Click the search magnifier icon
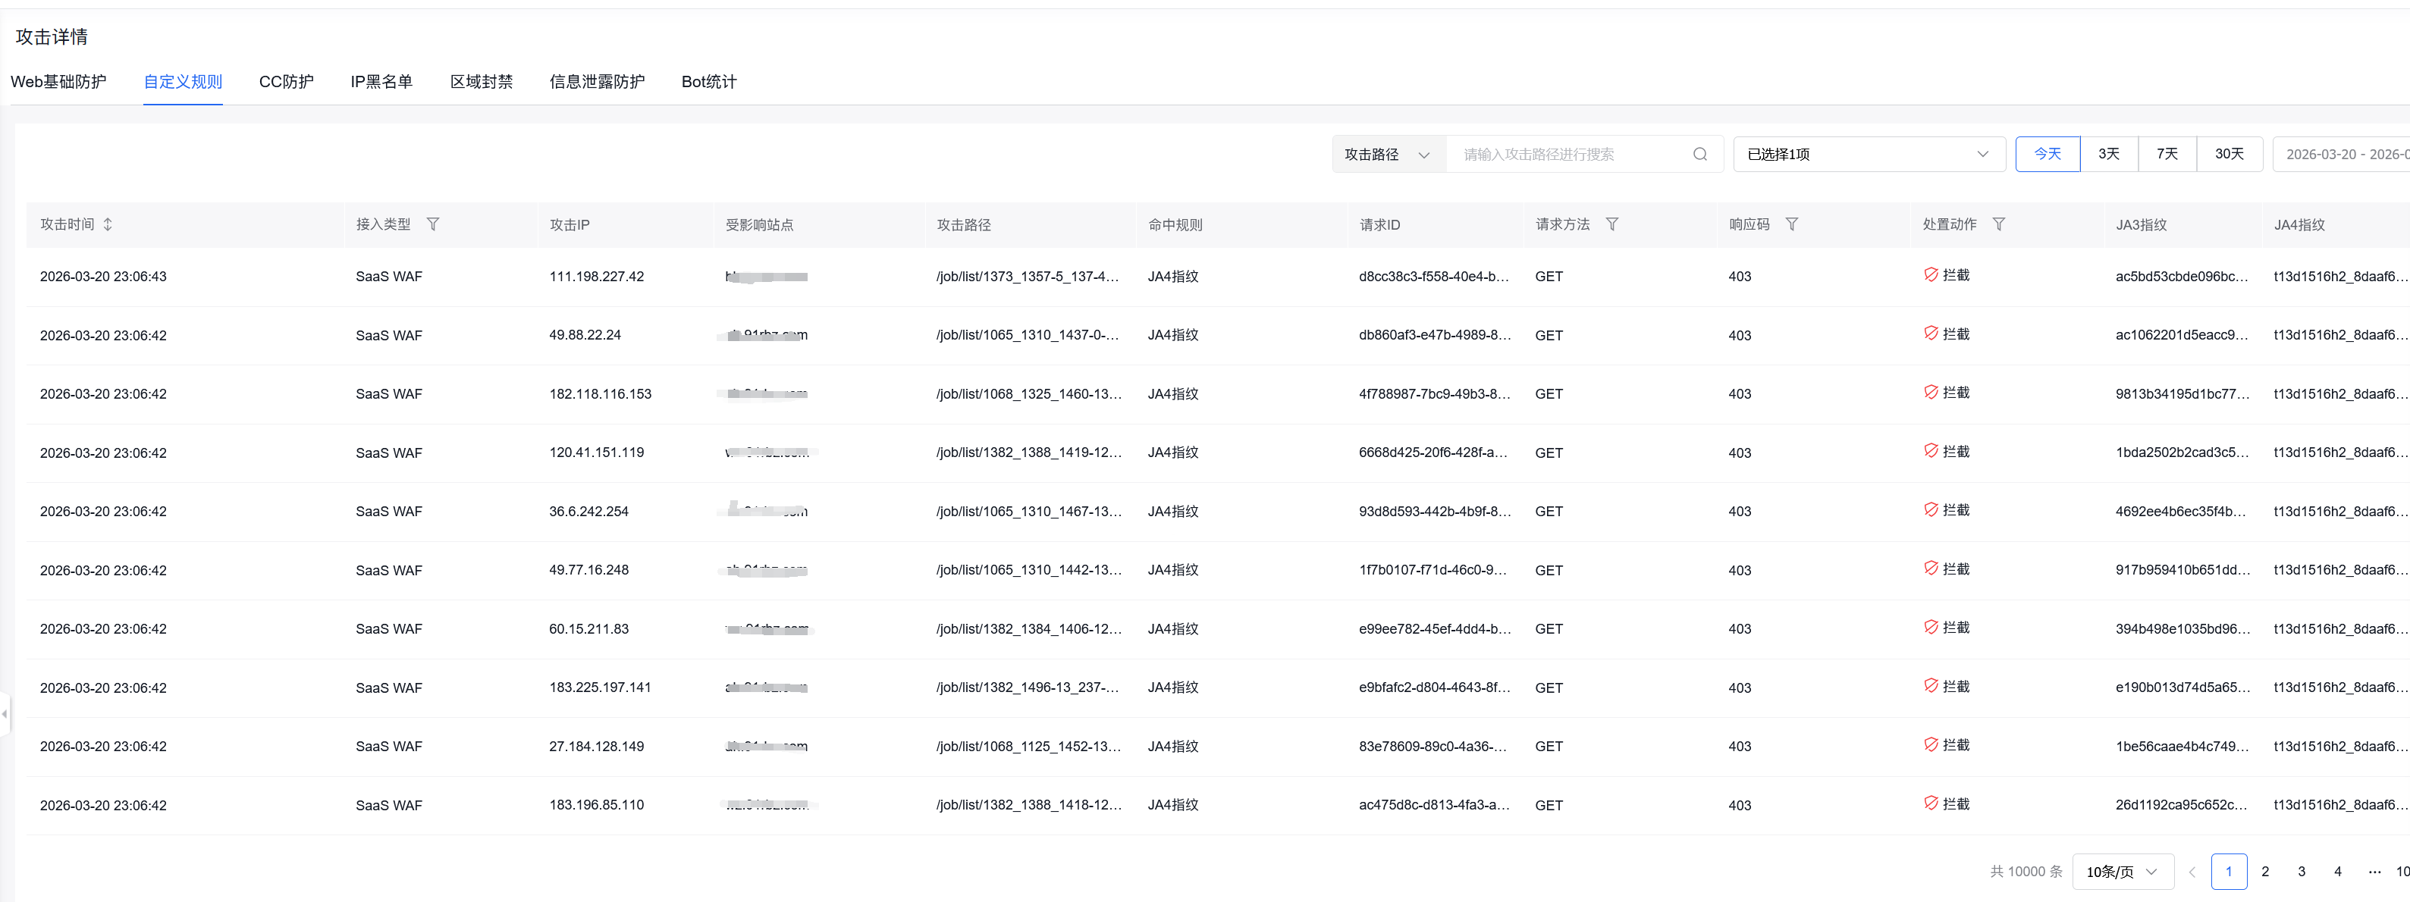Viewport: 2410px width, 902px height. click(x=1699, y=154)
